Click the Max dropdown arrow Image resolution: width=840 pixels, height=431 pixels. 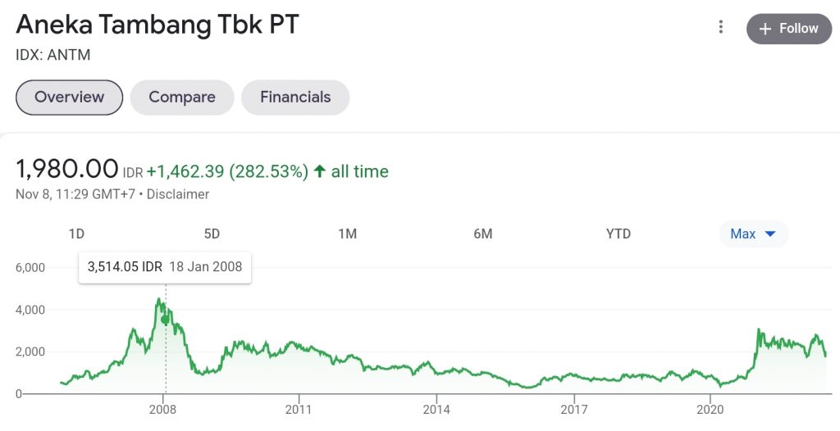pyautogui.click(x=770, y=234)
